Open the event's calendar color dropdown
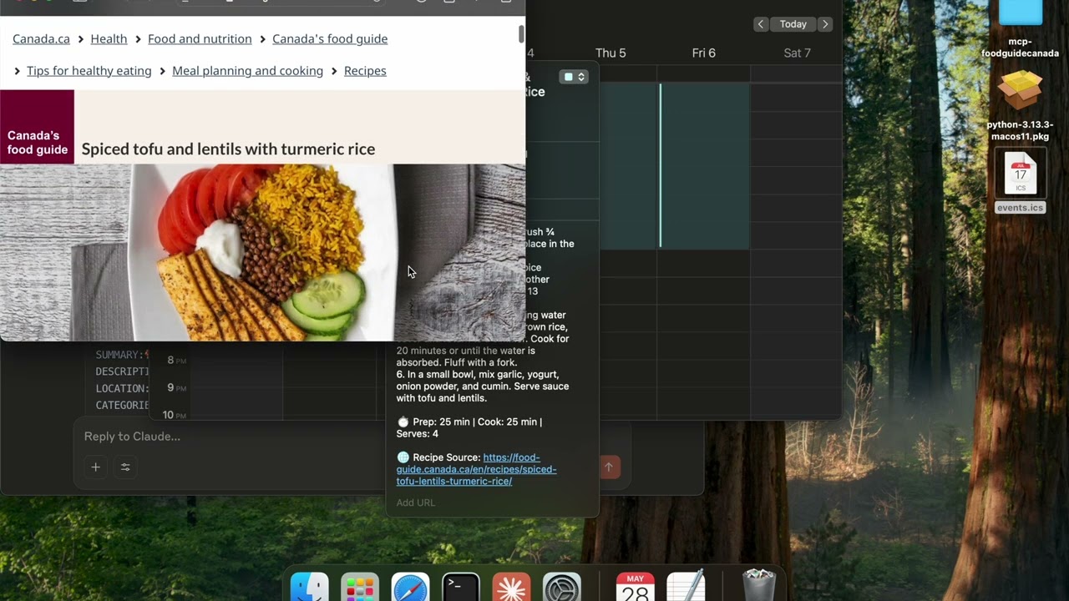This screenshot has width=1069, height=601. point(574,77)
